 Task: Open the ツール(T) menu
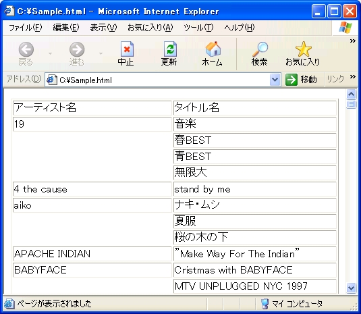tap(198, 28)
